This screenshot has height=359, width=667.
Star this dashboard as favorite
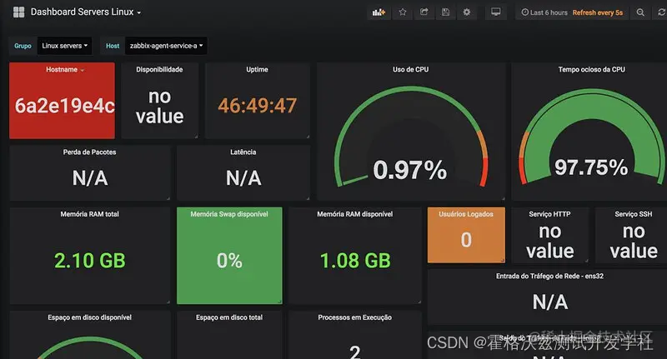pos(403,12)
